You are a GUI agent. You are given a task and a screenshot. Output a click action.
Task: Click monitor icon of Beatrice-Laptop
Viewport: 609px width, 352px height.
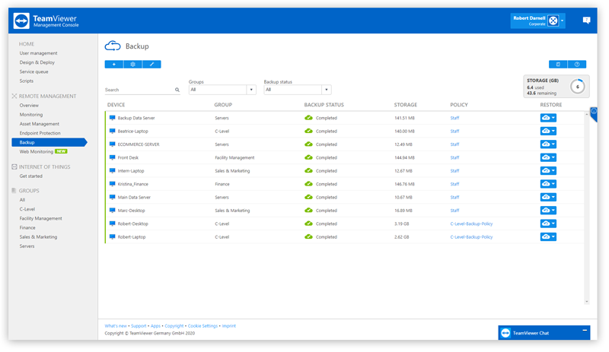click(112, 132)
